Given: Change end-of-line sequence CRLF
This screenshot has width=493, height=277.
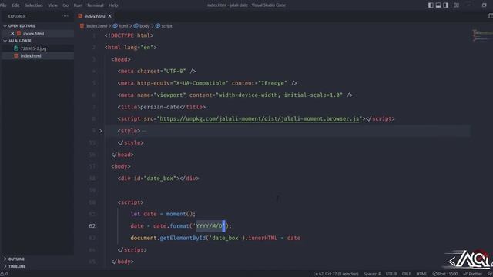Looking at the screenshot, I should (406, 274).
